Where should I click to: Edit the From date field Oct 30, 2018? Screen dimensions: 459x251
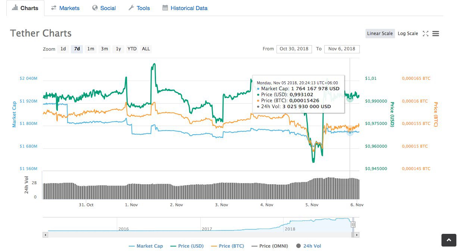point(294,49)
